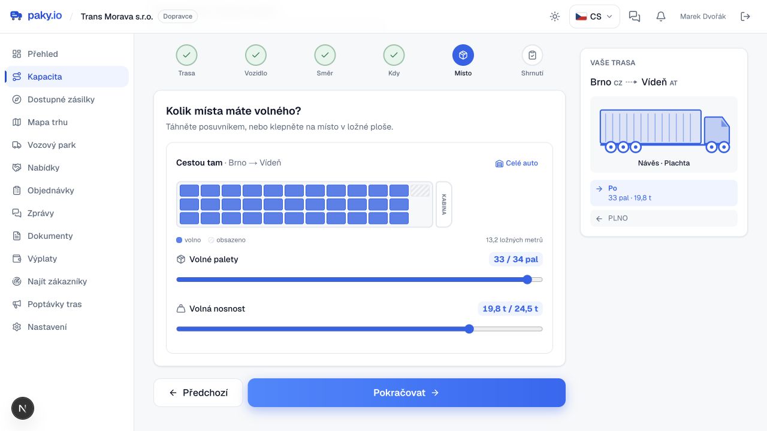Viewport: 767px width, 431px height.
Task: Click the Marek Dvořák user name
Action: [703, 17]
